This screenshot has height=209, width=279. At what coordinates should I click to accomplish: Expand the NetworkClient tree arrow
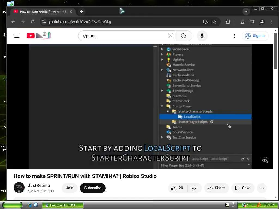tap(162, 70)
